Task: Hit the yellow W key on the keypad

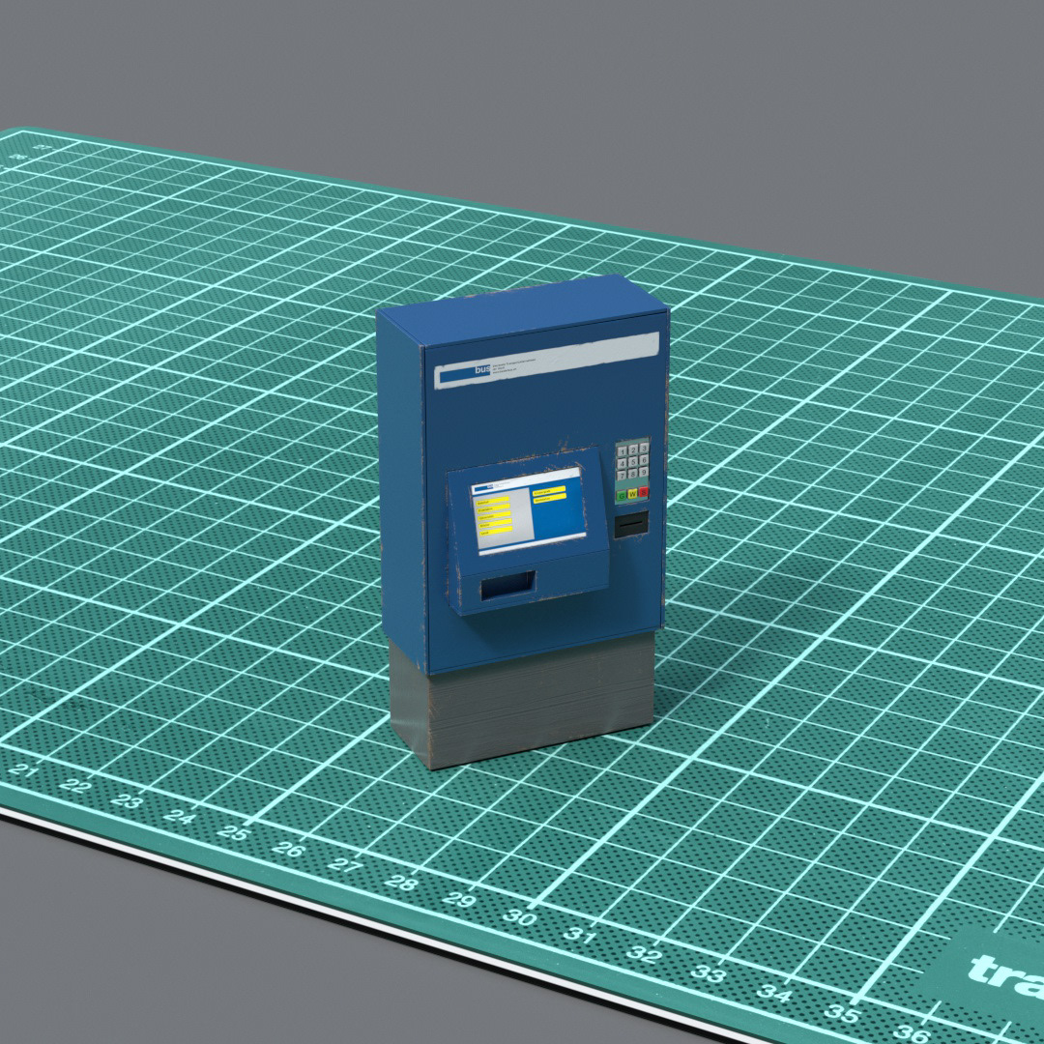Action: click(632, 494)
